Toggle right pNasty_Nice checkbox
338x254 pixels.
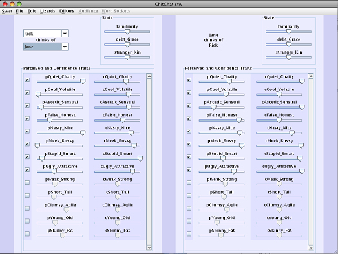(189, 131)
